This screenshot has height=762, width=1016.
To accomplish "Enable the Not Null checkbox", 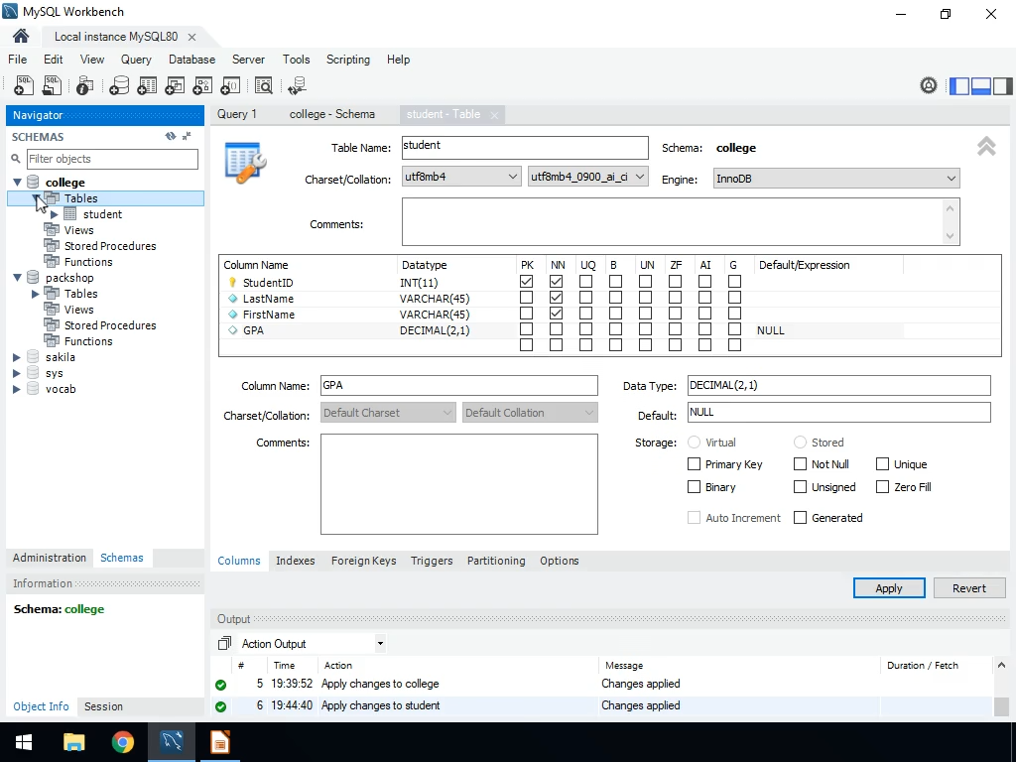I will pyautogui.click(x=801, y=464).
